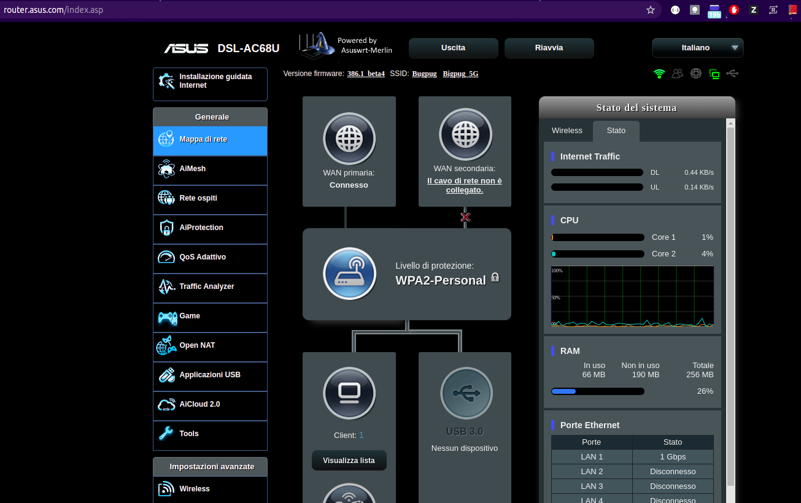Click the Open NAT icon
801x503 pixels.
click(166, 345)
